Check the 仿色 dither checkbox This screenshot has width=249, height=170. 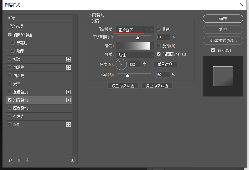pyautogui.click(x=159, y=29)
